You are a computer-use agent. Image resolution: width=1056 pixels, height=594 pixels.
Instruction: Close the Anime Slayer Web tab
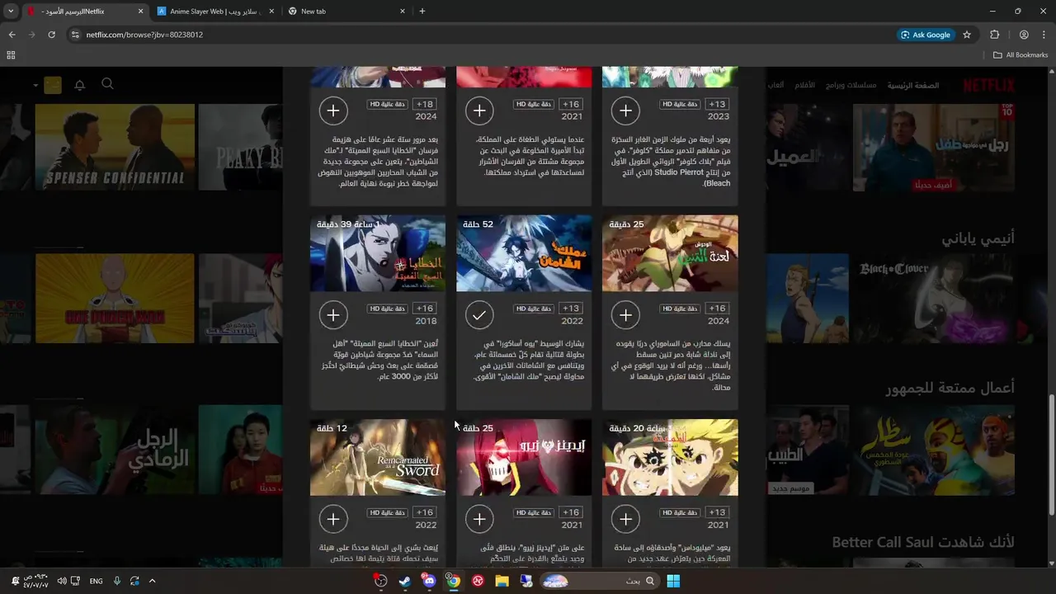tap(271, 12)
